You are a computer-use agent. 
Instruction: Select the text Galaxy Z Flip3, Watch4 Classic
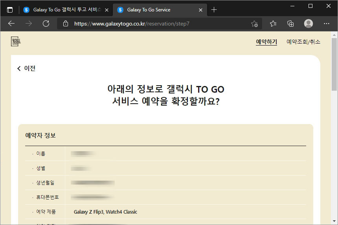click(x=105, y=212)
